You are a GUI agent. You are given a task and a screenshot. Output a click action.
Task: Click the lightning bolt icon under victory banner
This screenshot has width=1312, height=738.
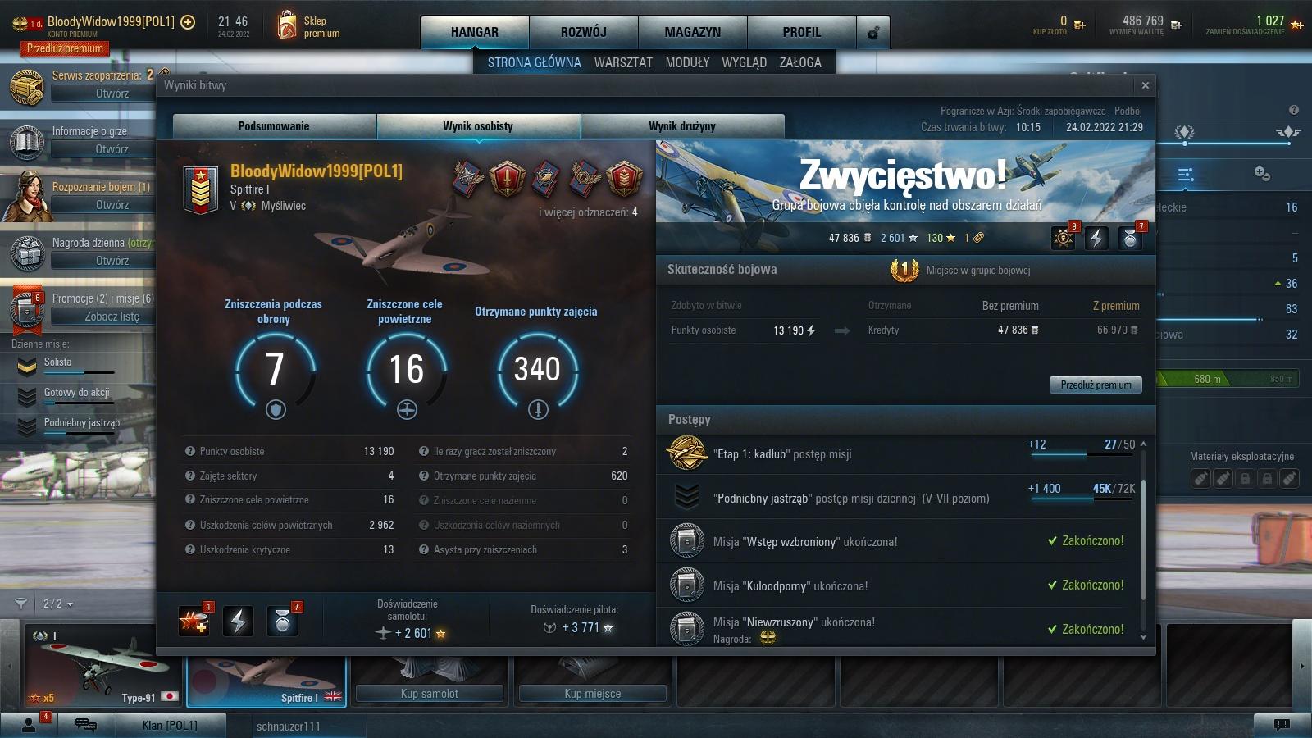point(1096,239)
